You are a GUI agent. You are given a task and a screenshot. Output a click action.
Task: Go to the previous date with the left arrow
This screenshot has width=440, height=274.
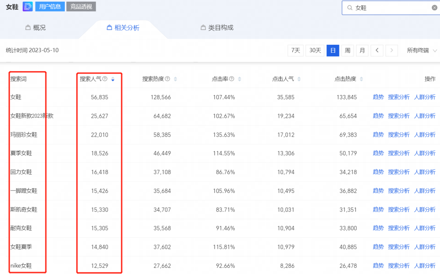377,51
